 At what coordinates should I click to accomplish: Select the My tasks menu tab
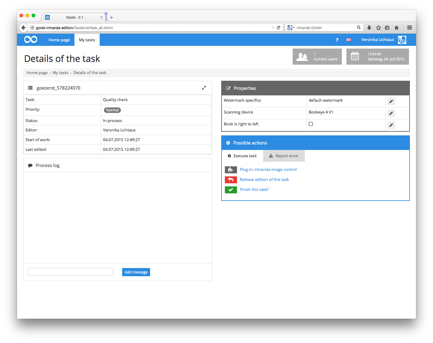pos(87,40)
